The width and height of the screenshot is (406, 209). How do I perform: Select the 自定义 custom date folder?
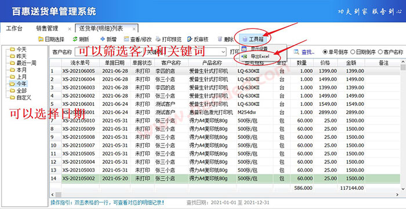click(20, 98)
